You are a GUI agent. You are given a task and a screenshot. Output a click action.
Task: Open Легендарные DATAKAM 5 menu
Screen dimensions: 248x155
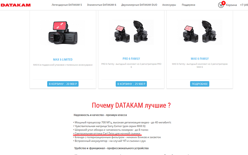tap(67, 5)
